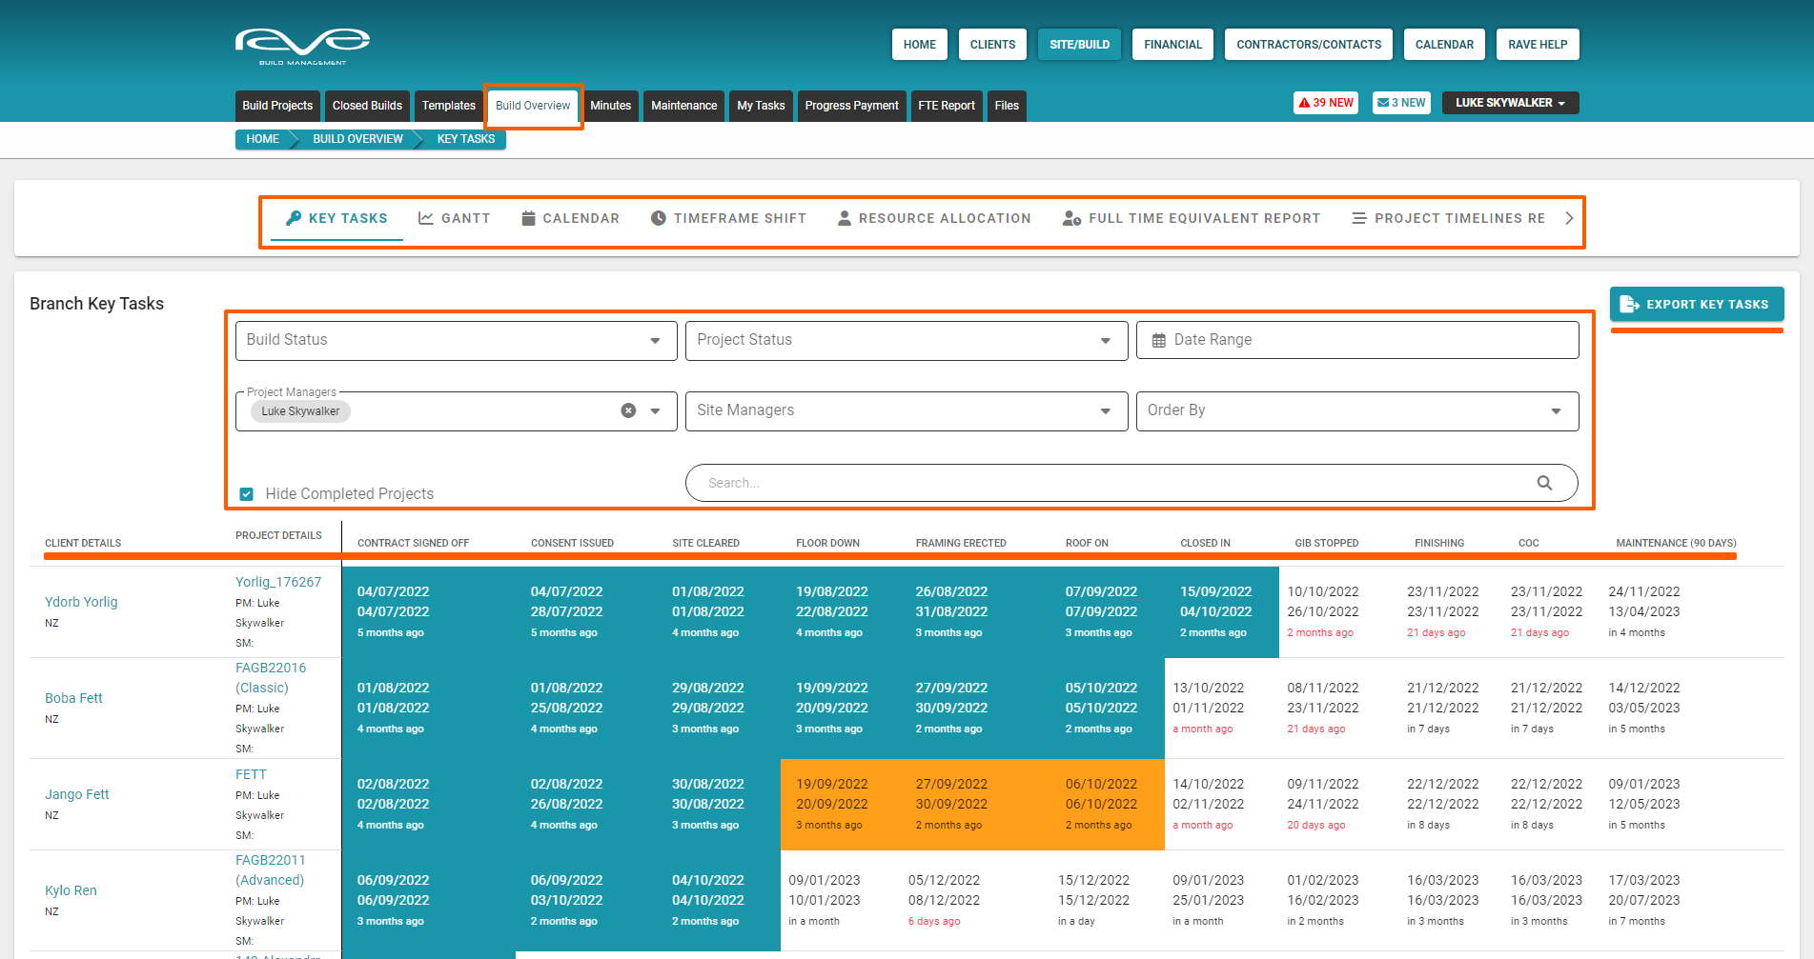
Task: Switch to Timeframe Shift tab
Action: tap(728, 218)
